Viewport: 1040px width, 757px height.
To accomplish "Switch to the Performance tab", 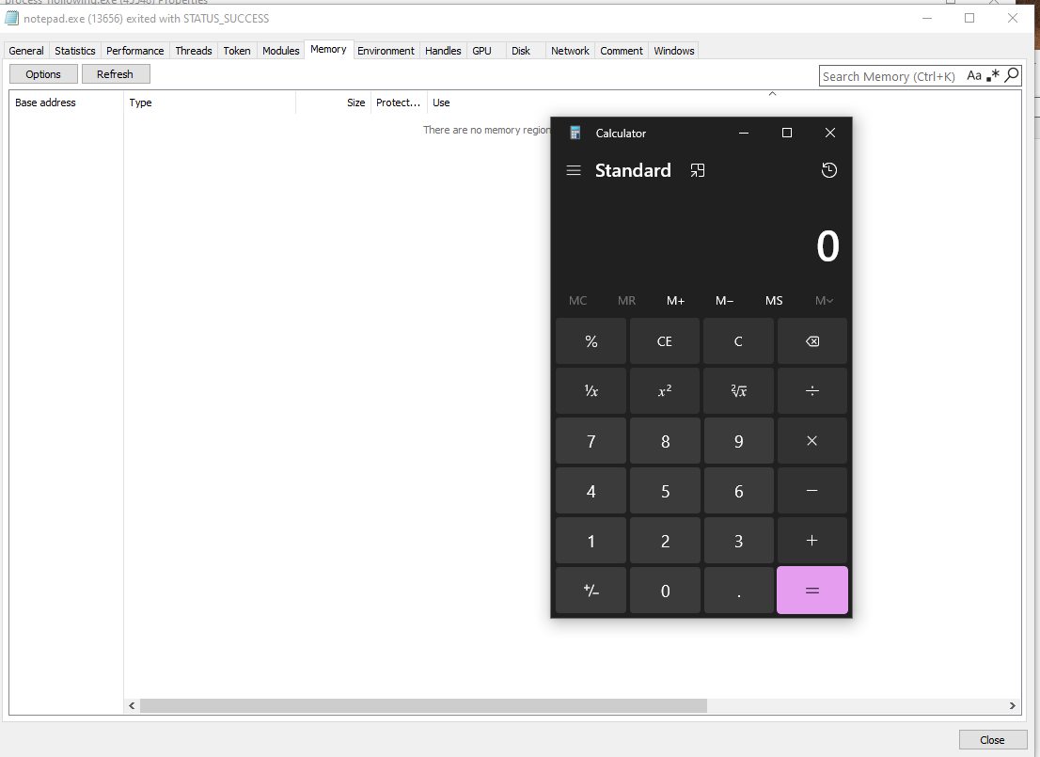I will click(134, 51).
